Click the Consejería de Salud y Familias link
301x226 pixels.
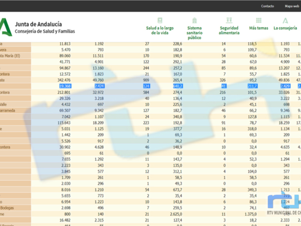click(x=44, y=31)
